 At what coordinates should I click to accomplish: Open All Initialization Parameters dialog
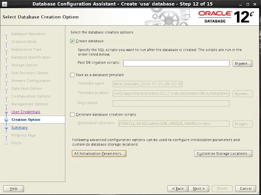coord(99,153)
